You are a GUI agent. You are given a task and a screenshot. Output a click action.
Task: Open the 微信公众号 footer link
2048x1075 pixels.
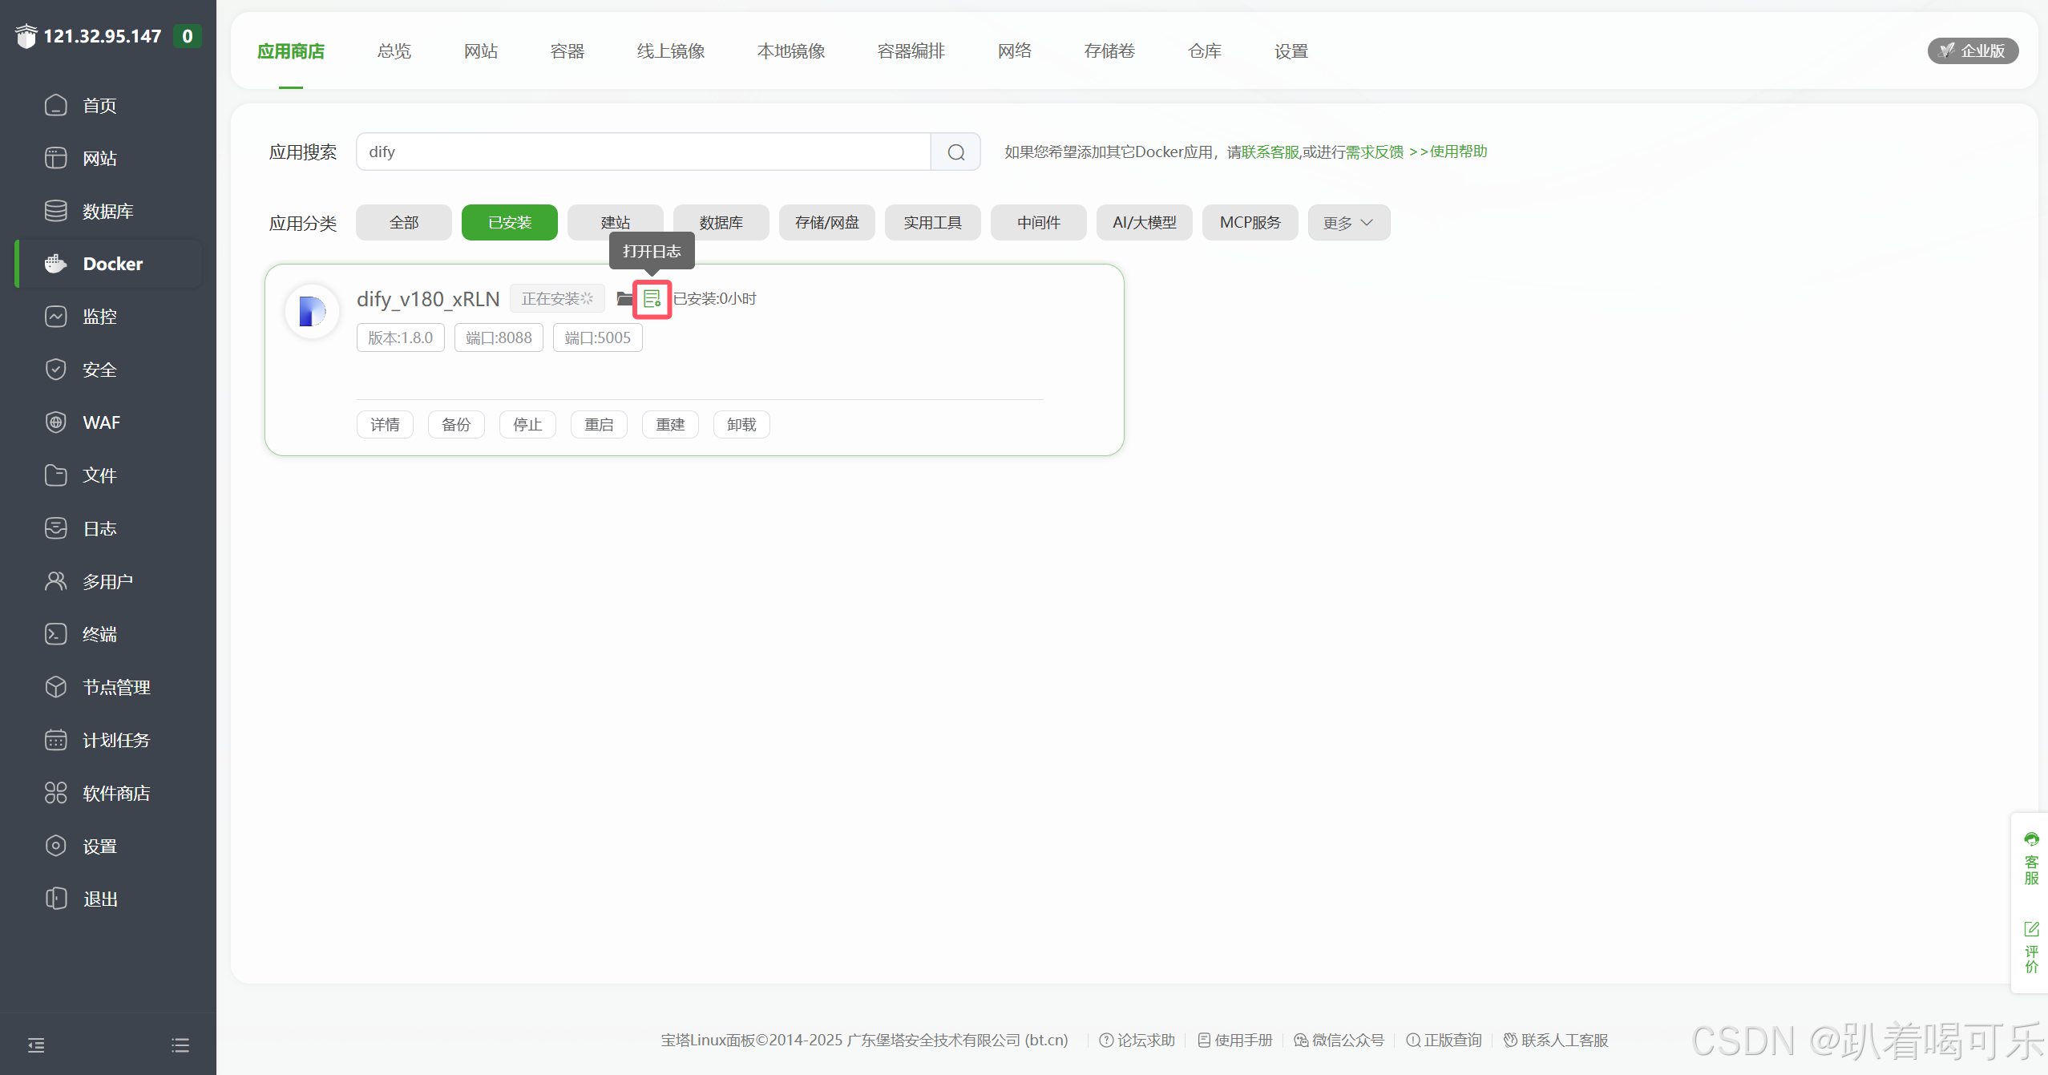point(1339,1040)
